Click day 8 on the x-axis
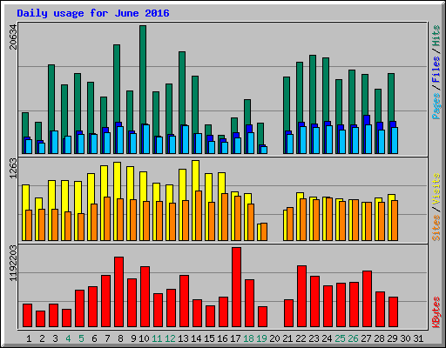This screenshot has height=348, width=446. click(x=120, y=338)
